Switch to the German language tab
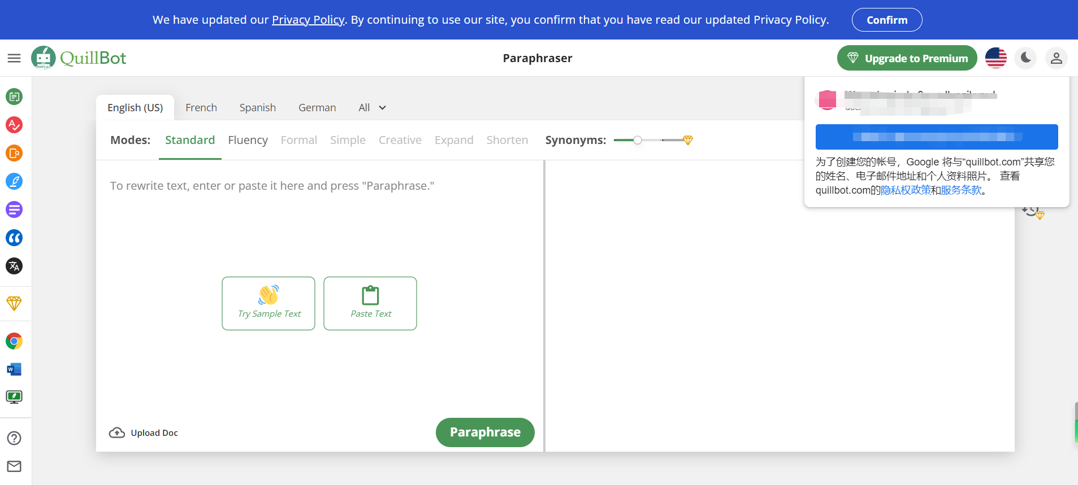 317,108
